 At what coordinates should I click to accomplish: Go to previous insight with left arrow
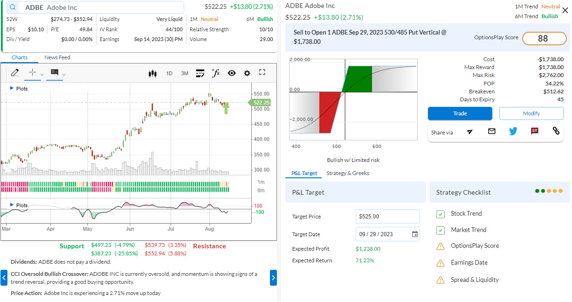pyautogui.click(x=4, y=278)
